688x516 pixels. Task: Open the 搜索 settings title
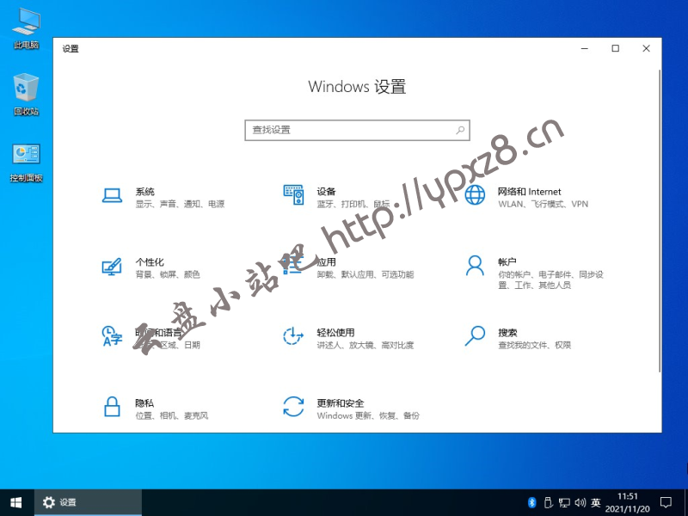tap(507, 332)
